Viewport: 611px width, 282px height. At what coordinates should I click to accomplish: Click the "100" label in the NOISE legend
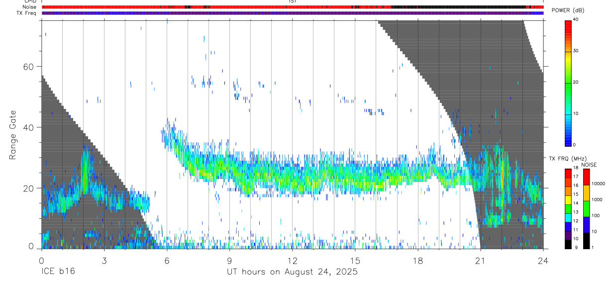click(x=596, y=215)
